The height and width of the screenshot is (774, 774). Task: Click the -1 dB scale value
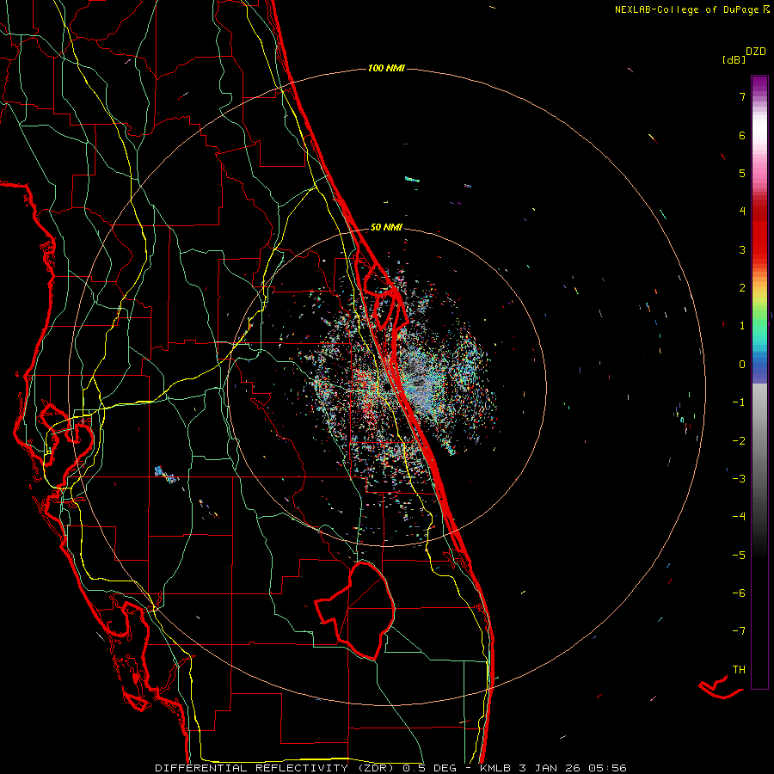click(x=739, y=402)
